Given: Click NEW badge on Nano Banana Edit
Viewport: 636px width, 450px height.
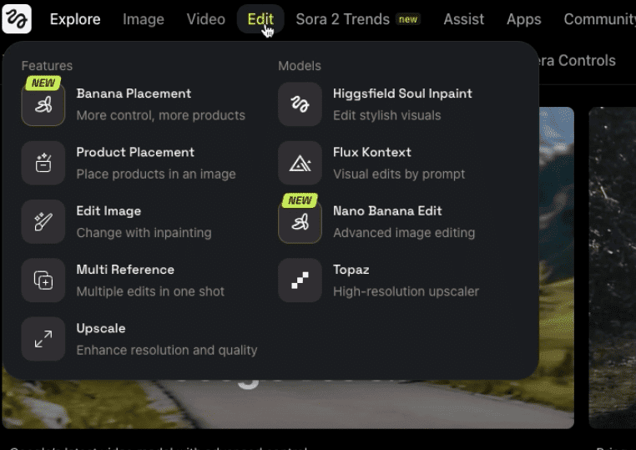Looking at the screenshot, I should click(x=300, y=200).
